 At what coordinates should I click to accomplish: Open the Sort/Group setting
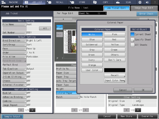(14, 44)
